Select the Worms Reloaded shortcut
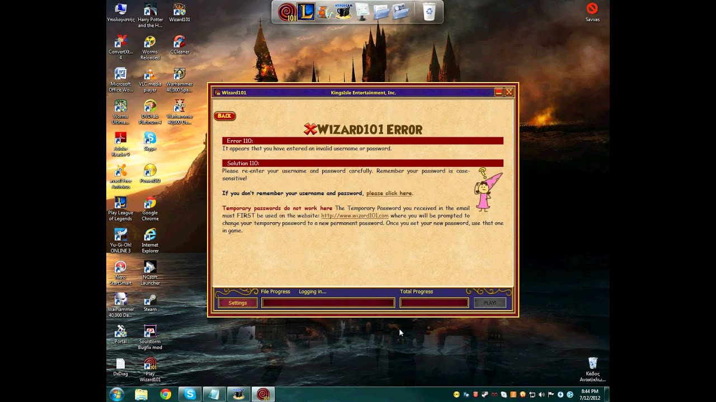The width and height of the screenshot is (716, 402). coord(150,47)
